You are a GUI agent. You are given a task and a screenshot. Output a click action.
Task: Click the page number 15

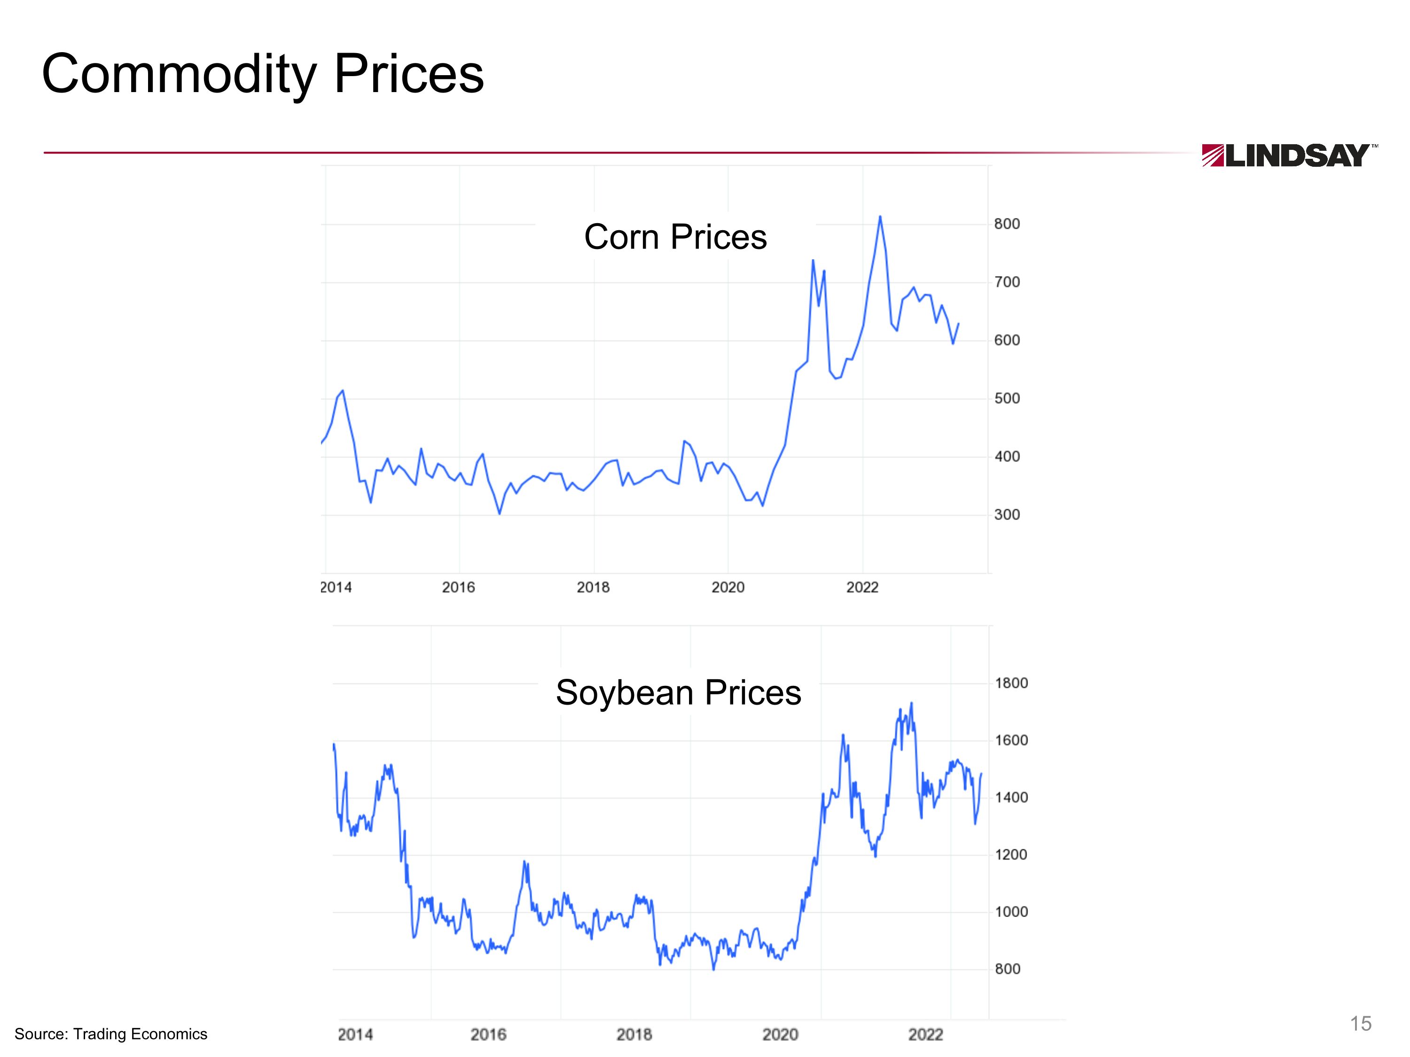(x=1360, y=1023)
